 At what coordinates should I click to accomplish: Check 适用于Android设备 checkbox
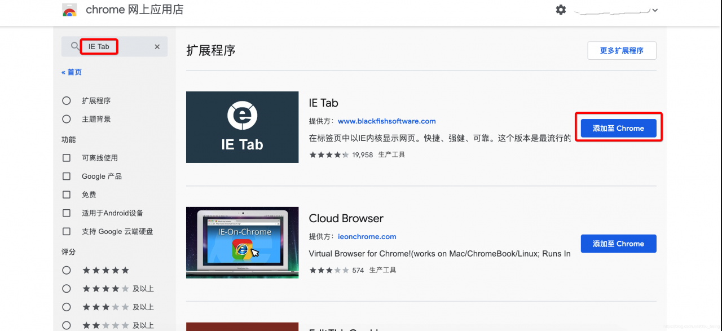(67, 213)
